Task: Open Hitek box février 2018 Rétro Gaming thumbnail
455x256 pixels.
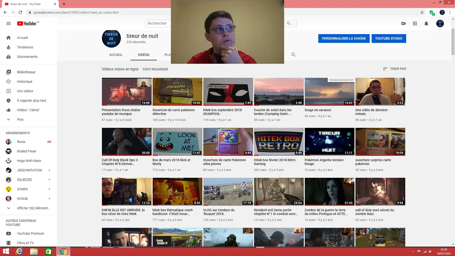Action: point(279,142)
